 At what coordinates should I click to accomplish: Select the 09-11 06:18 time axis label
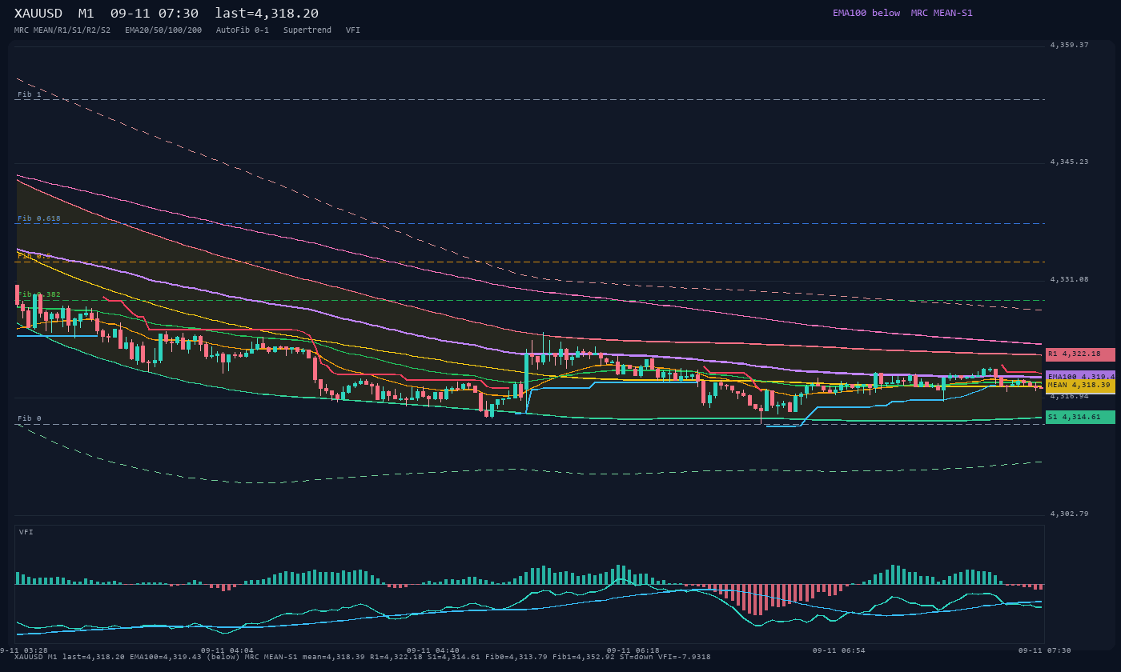633,650
